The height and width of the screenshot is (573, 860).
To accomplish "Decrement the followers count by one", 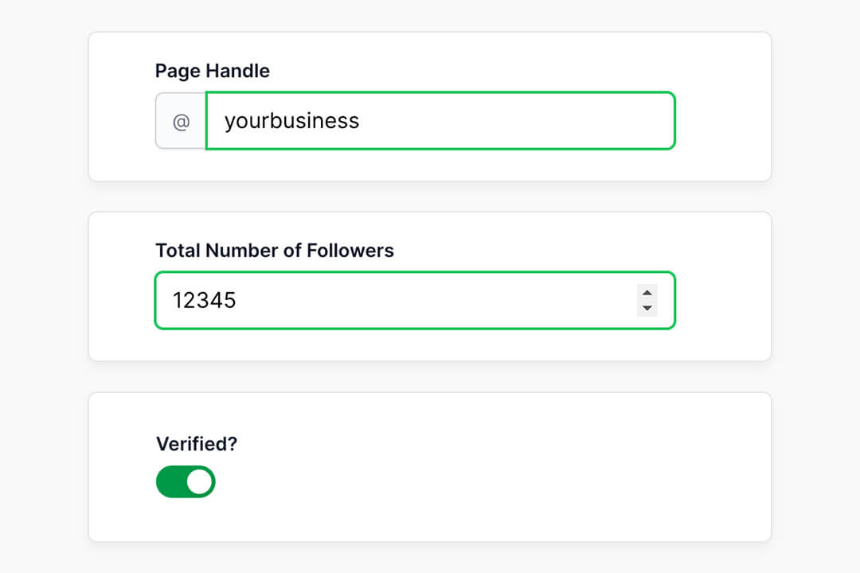I will pyautogui.click(x=647, y=307).
